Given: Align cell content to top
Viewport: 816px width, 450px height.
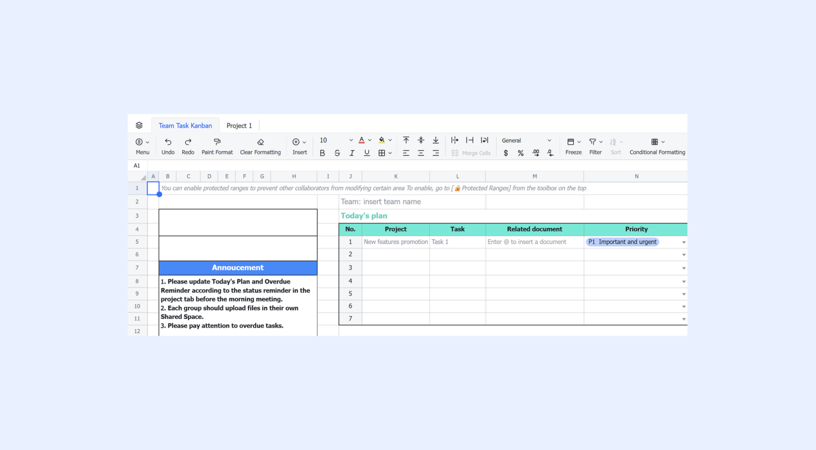Looking at the screenshot, I should click(406, 140).
